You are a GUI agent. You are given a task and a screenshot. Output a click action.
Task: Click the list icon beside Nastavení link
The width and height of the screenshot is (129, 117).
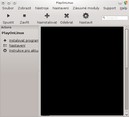(x=5, y=46)
